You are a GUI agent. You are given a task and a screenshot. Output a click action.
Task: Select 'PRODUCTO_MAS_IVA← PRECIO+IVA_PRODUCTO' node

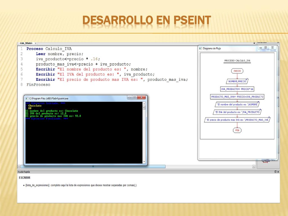point(237,97)
